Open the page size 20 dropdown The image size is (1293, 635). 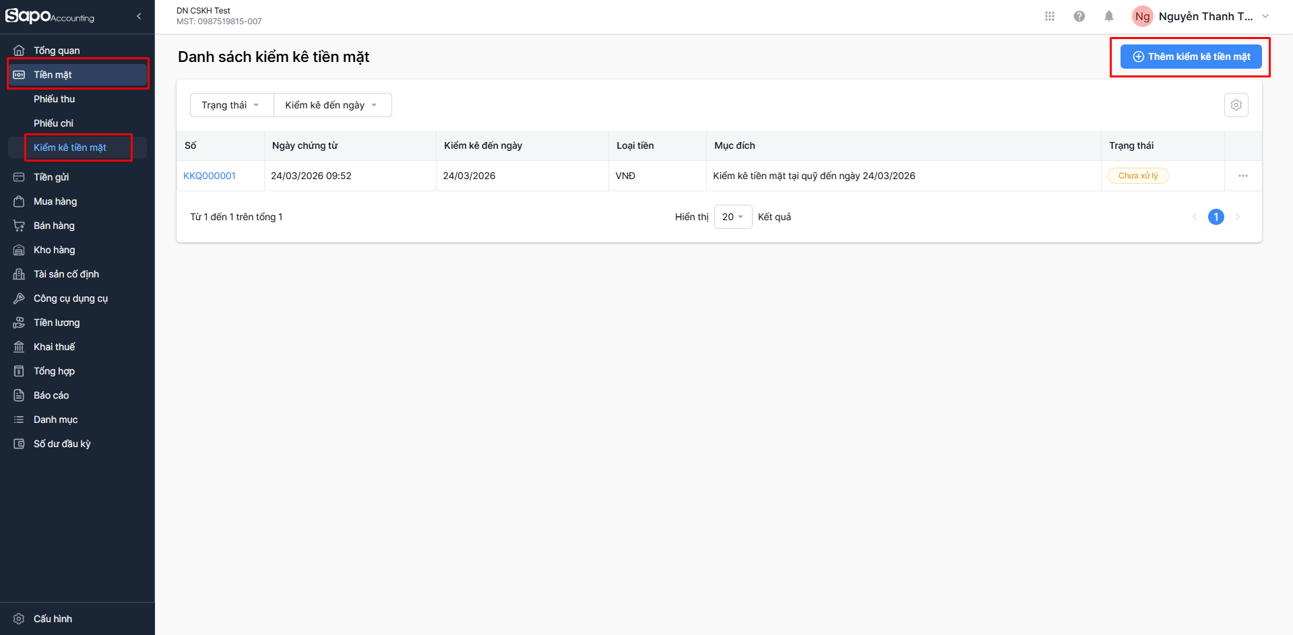(732, 217)
